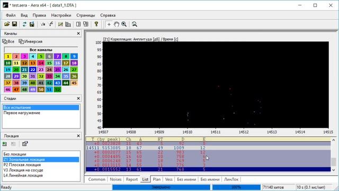This screenshot has width=339, height=191.
Task: Toggle channel 49 swatch
Action: [33, 90]
